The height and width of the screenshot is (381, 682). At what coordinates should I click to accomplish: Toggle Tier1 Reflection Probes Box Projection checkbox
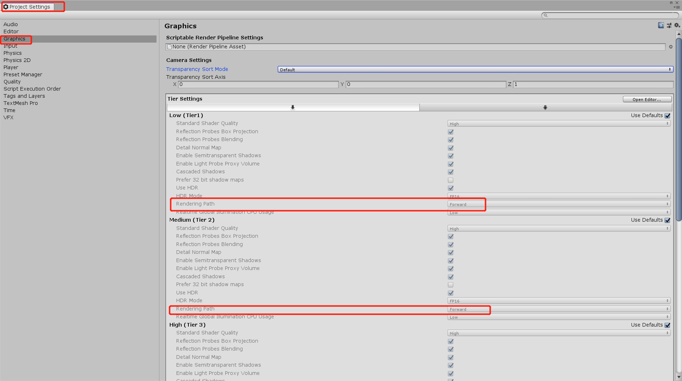[451, 132]
